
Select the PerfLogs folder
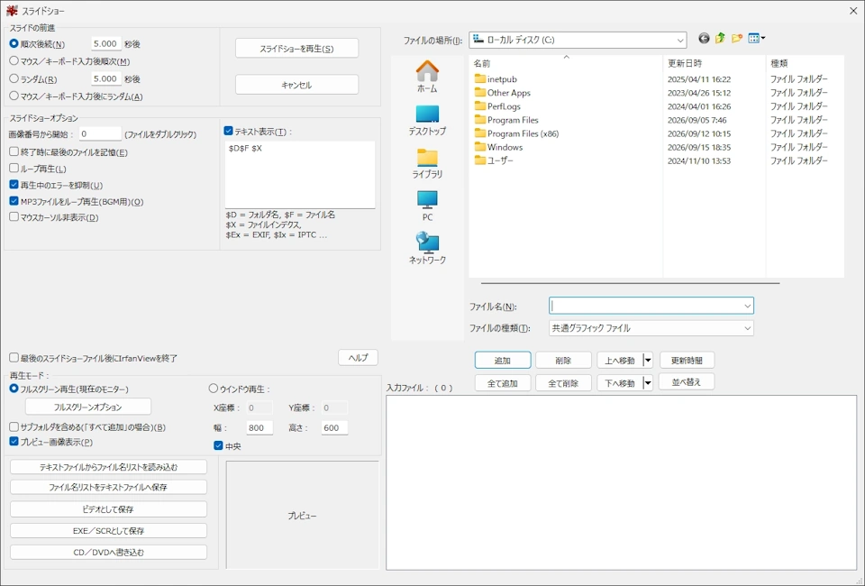pos(497,106)
